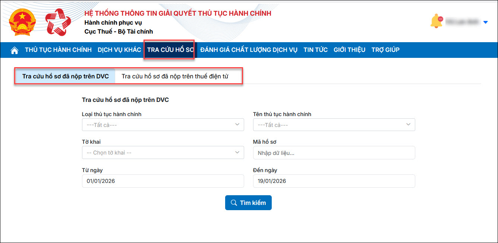498x243 pixels.
Task: Click the Vietnam national emblem logo
Action: pos(22,22)
